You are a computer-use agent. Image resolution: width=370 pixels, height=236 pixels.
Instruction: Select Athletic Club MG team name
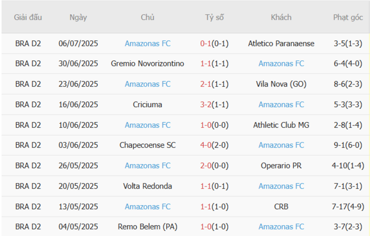pyautogui.click(x=281, y=125)
